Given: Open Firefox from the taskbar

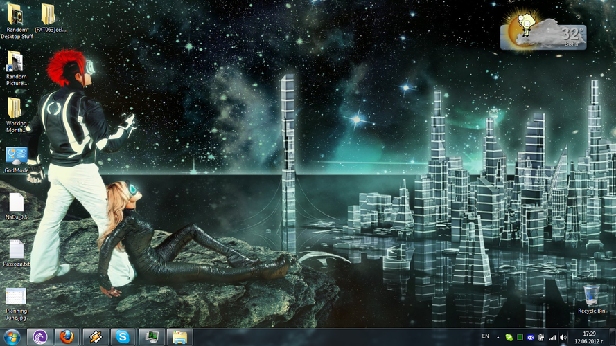Looking at the screenshot, I should tap(67, 337).
